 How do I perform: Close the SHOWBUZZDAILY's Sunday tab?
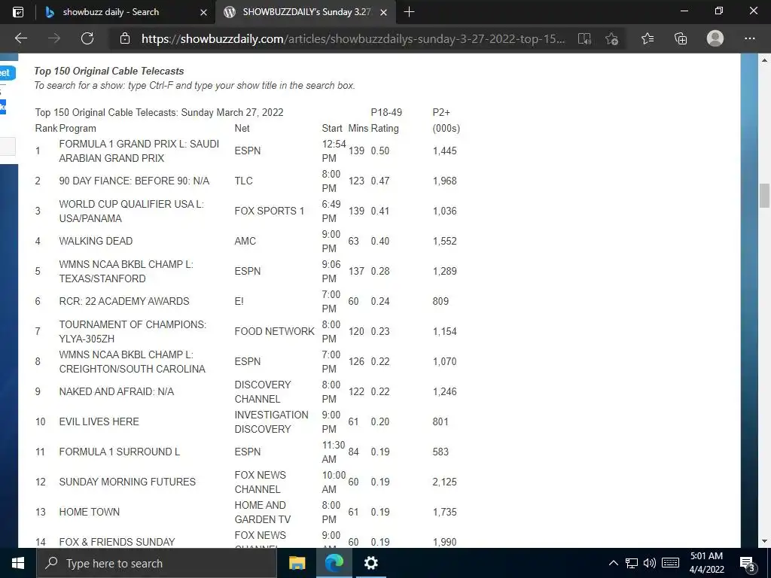384,12
